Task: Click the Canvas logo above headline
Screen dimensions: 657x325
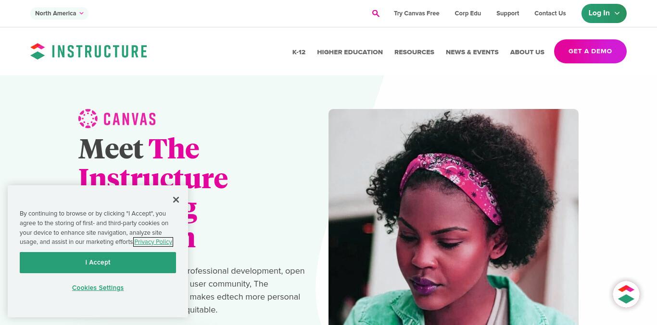Action: pyautogui.click(x=117, y=119)
